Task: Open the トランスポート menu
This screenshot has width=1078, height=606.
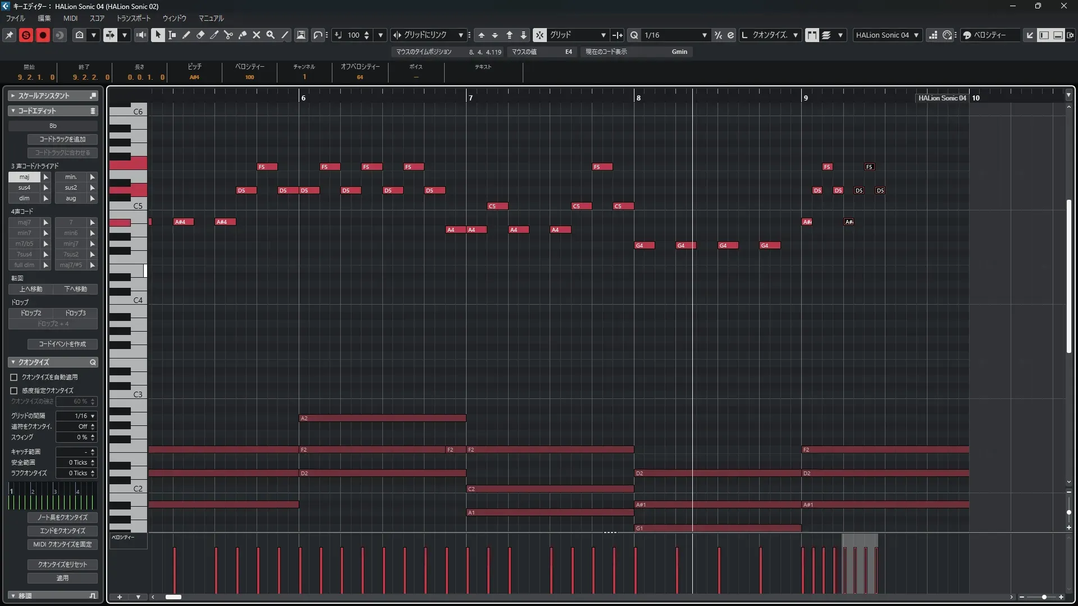Action: [x=133, y=18]
